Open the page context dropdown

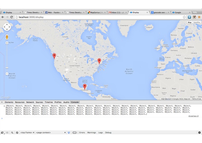point(51,133)
